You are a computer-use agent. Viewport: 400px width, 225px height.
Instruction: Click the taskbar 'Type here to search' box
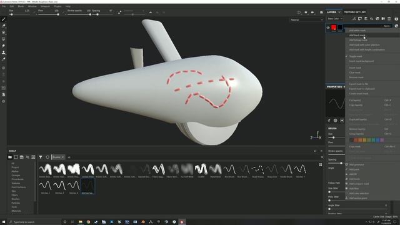coord(34,222)
